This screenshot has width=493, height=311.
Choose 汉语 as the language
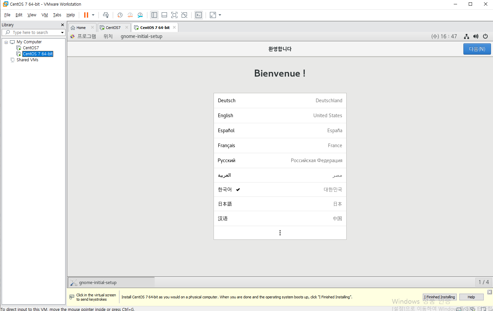pos(280,218)
